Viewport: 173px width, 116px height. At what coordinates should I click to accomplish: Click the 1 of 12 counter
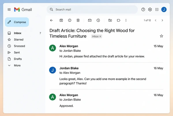point(147,20)
